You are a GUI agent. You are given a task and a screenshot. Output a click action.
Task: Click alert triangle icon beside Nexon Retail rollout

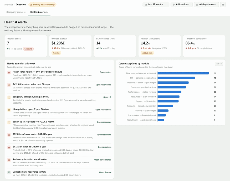9,72
